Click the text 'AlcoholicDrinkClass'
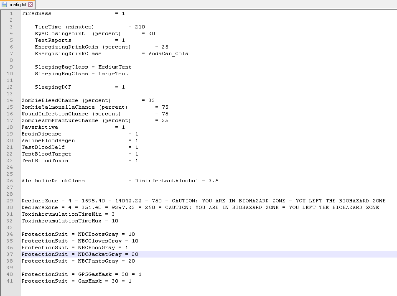The width and height of the screenshot is (397, 296). (x=53, y=181)
